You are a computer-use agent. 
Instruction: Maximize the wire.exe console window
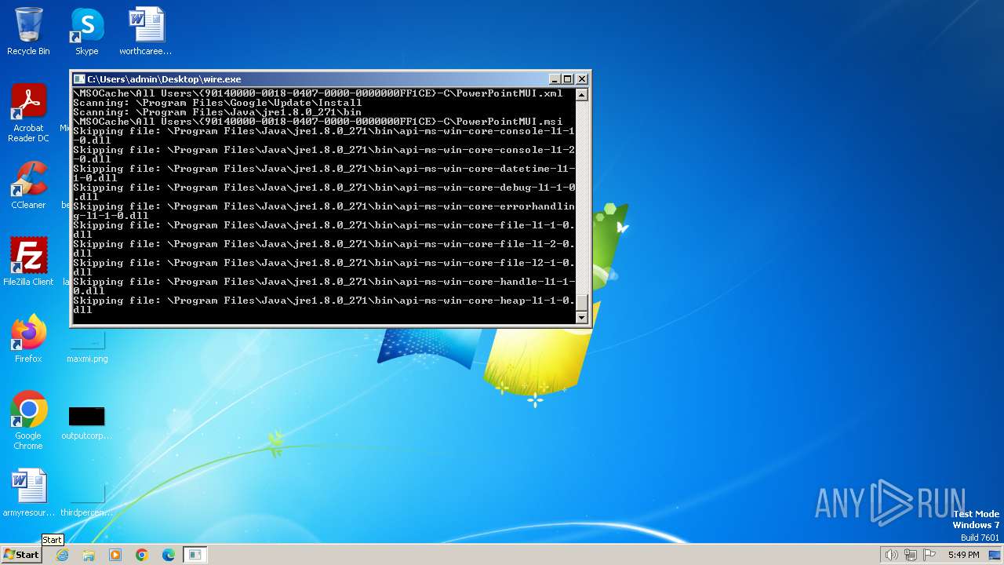coord(568,79)
